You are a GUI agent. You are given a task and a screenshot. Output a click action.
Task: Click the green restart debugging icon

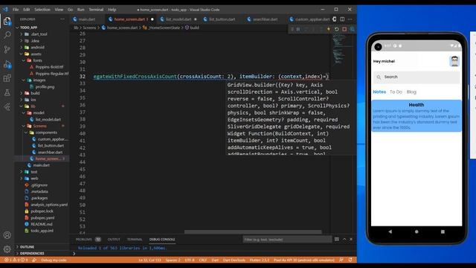point(337,30)
